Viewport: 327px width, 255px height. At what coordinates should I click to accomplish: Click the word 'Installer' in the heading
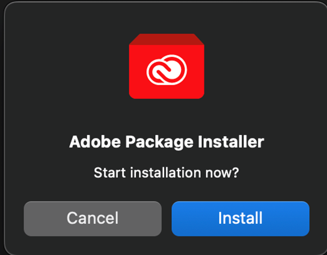click(x=231, y=142)
